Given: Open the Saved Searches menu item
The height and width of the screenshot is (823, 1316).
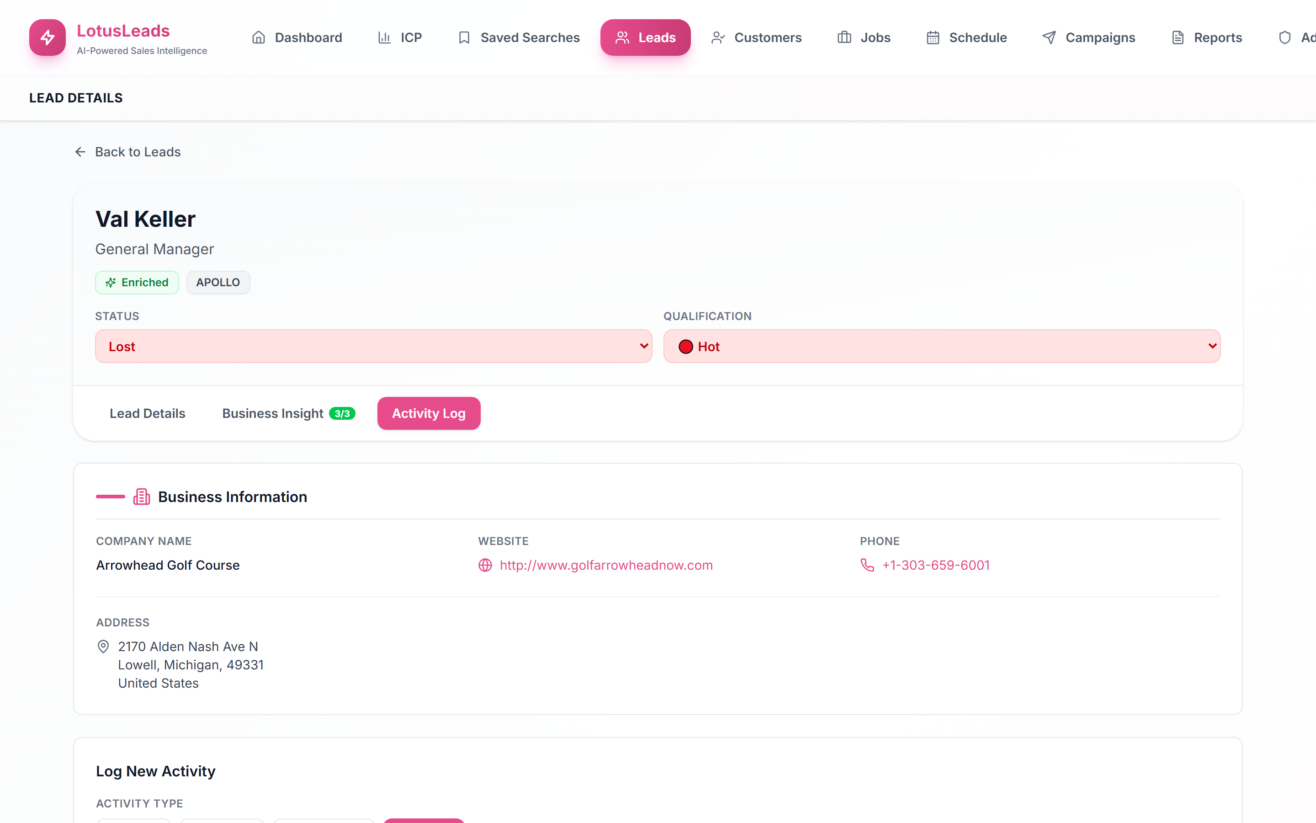Looking at the screenshot, I should coord(519,37).
